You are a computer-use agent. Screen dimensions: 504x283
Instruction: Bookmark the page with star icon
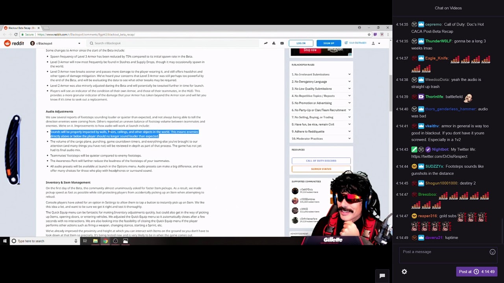tap(369, 35)
